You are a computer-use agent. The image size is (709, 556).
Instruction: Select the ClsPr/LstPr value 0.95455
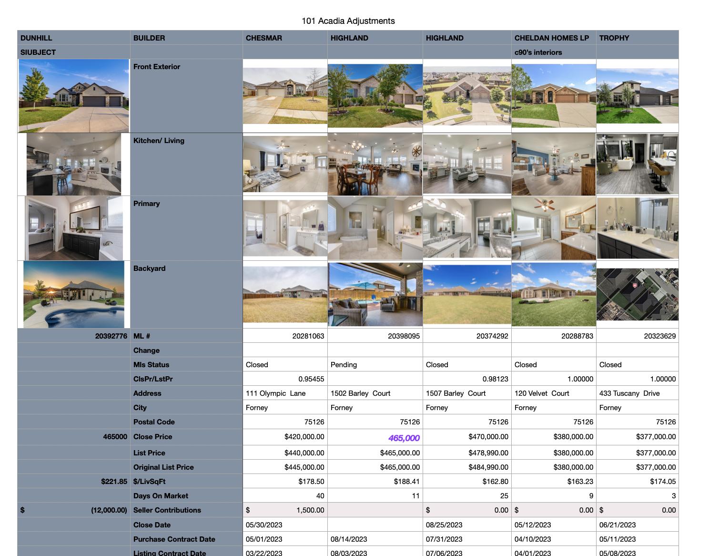311,379
